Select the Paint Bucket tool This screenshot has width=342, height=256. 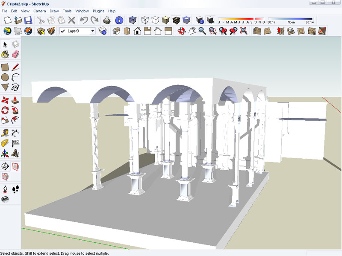click(5, 54)
